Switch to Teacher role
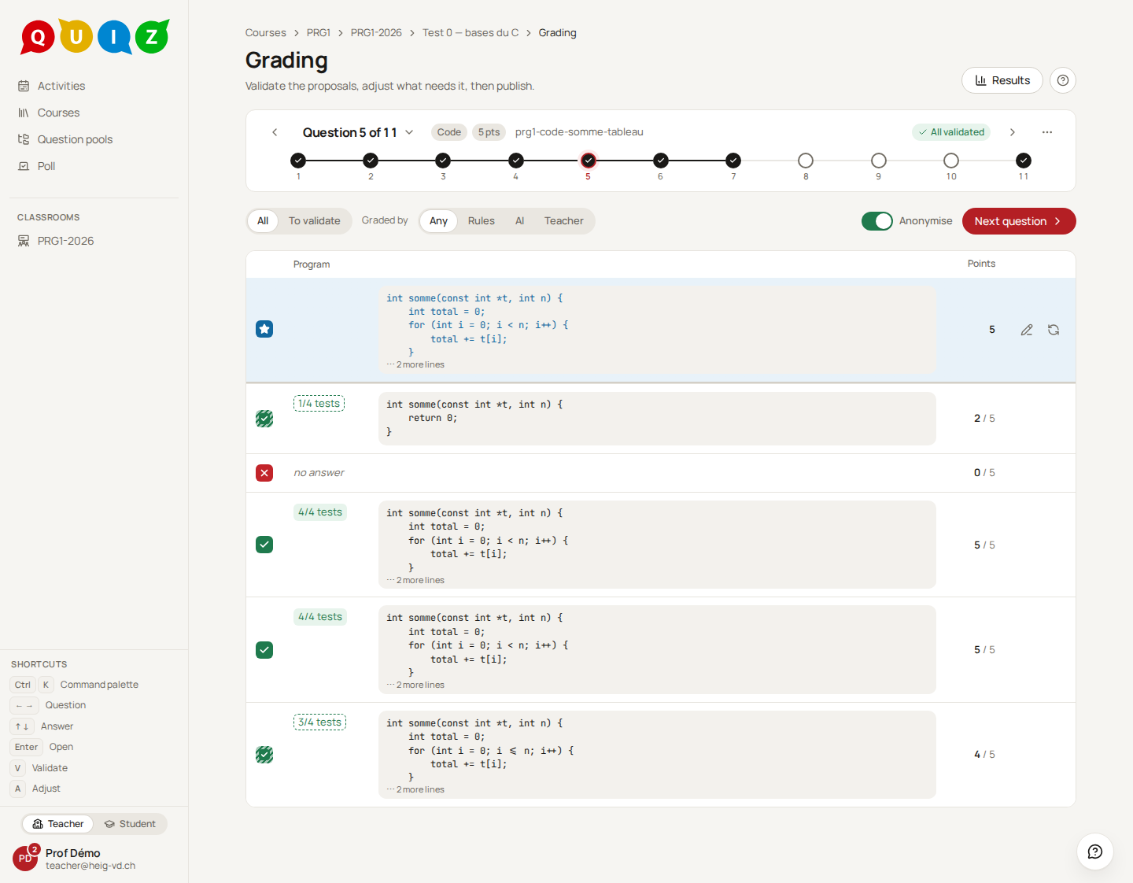This screenshot has height=883, width=1133. (x=58, y=824)
